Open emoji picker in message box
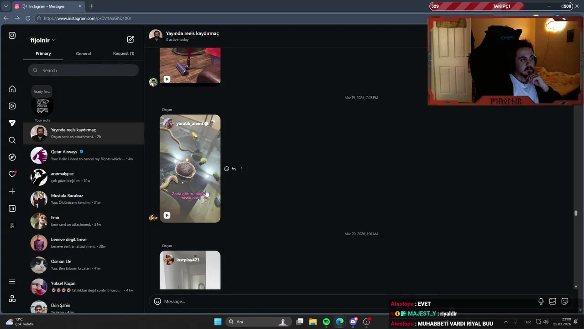The height and width of the screenshot is (329, 584). pos(157,301)
